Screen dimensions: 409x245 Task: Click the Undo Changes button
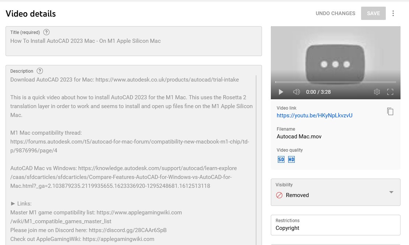pyautogui.click(x=335, y=13)
